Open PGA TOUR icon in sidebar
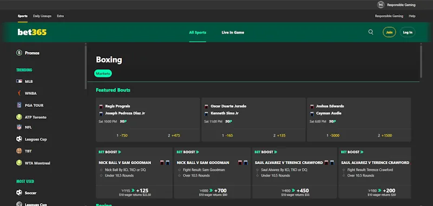Image resolution: width=433 pixels, height=206 pixels. (19, 105)
